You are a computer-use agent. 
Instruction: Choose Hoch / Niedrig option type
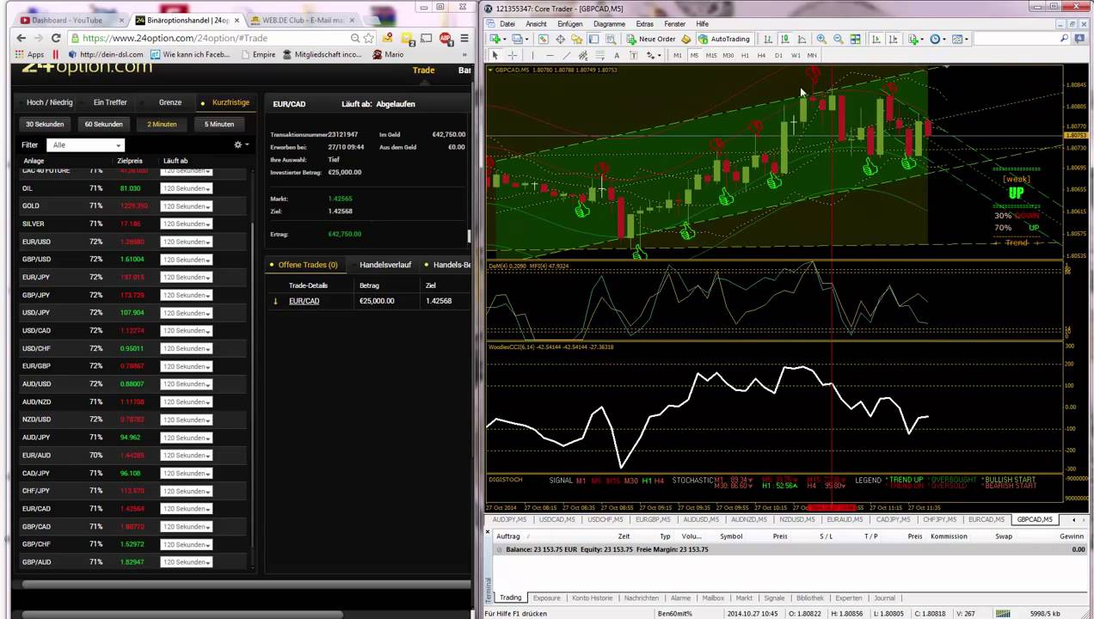tap(49, 102)
